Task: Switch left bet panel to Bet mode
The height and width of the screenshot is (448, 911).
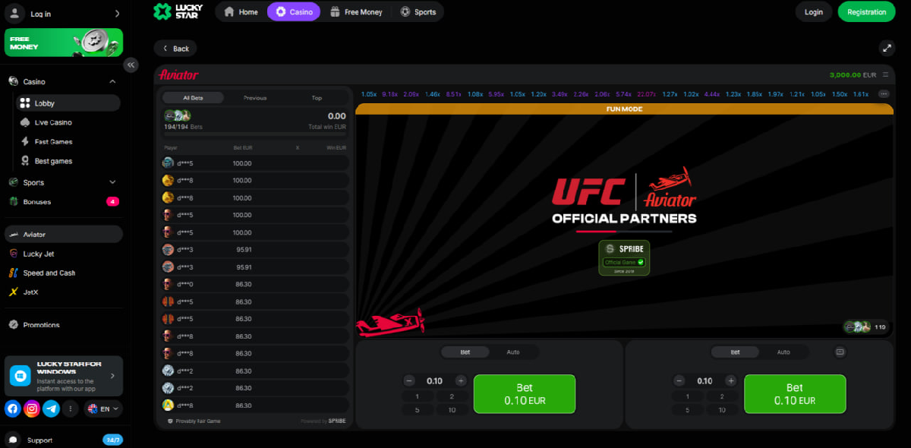Action: pyautogui.click(x=465, y=352)
